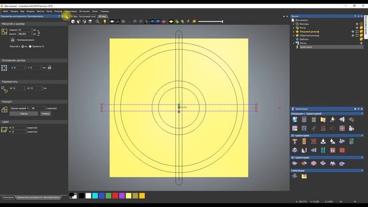Open the Рельеф menu
This screenshot has width=368, height=207.
click(x=58, y=11)
